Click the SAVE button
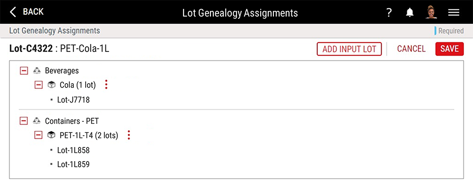This screenshot has width=473, height=189. point(449,49)
